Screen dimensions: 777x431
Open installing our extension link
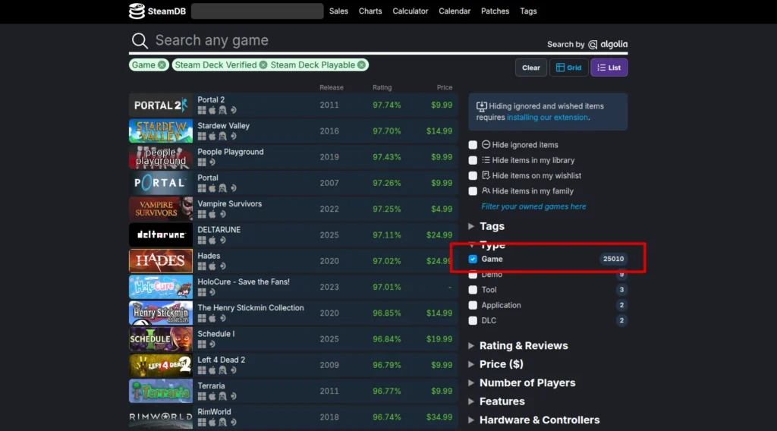pyautogui.click(x=547, y=118)
